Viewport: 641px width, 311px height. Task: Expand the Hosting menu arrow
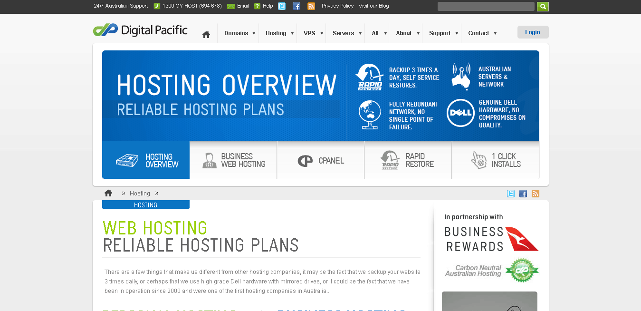tap(292, 33)
